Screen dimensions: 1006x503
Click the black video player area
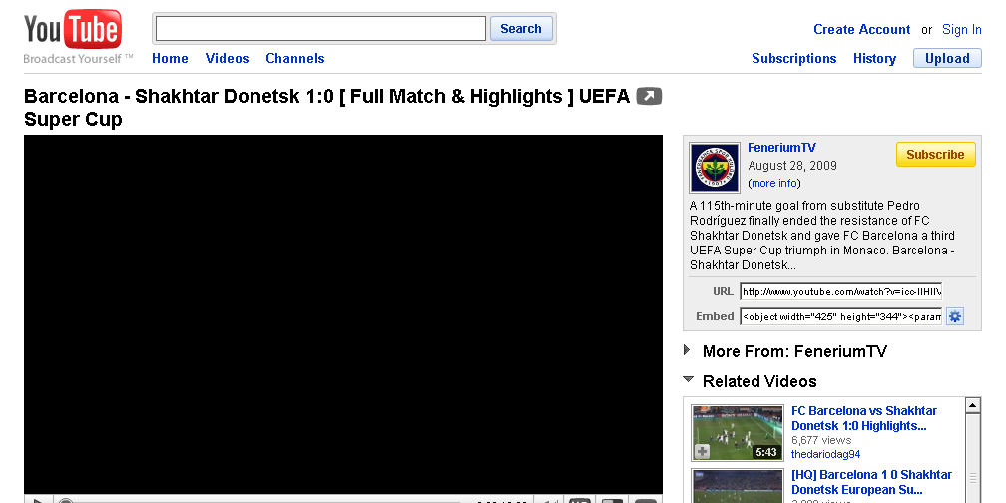pyautogui.click(x=343, y=314)
